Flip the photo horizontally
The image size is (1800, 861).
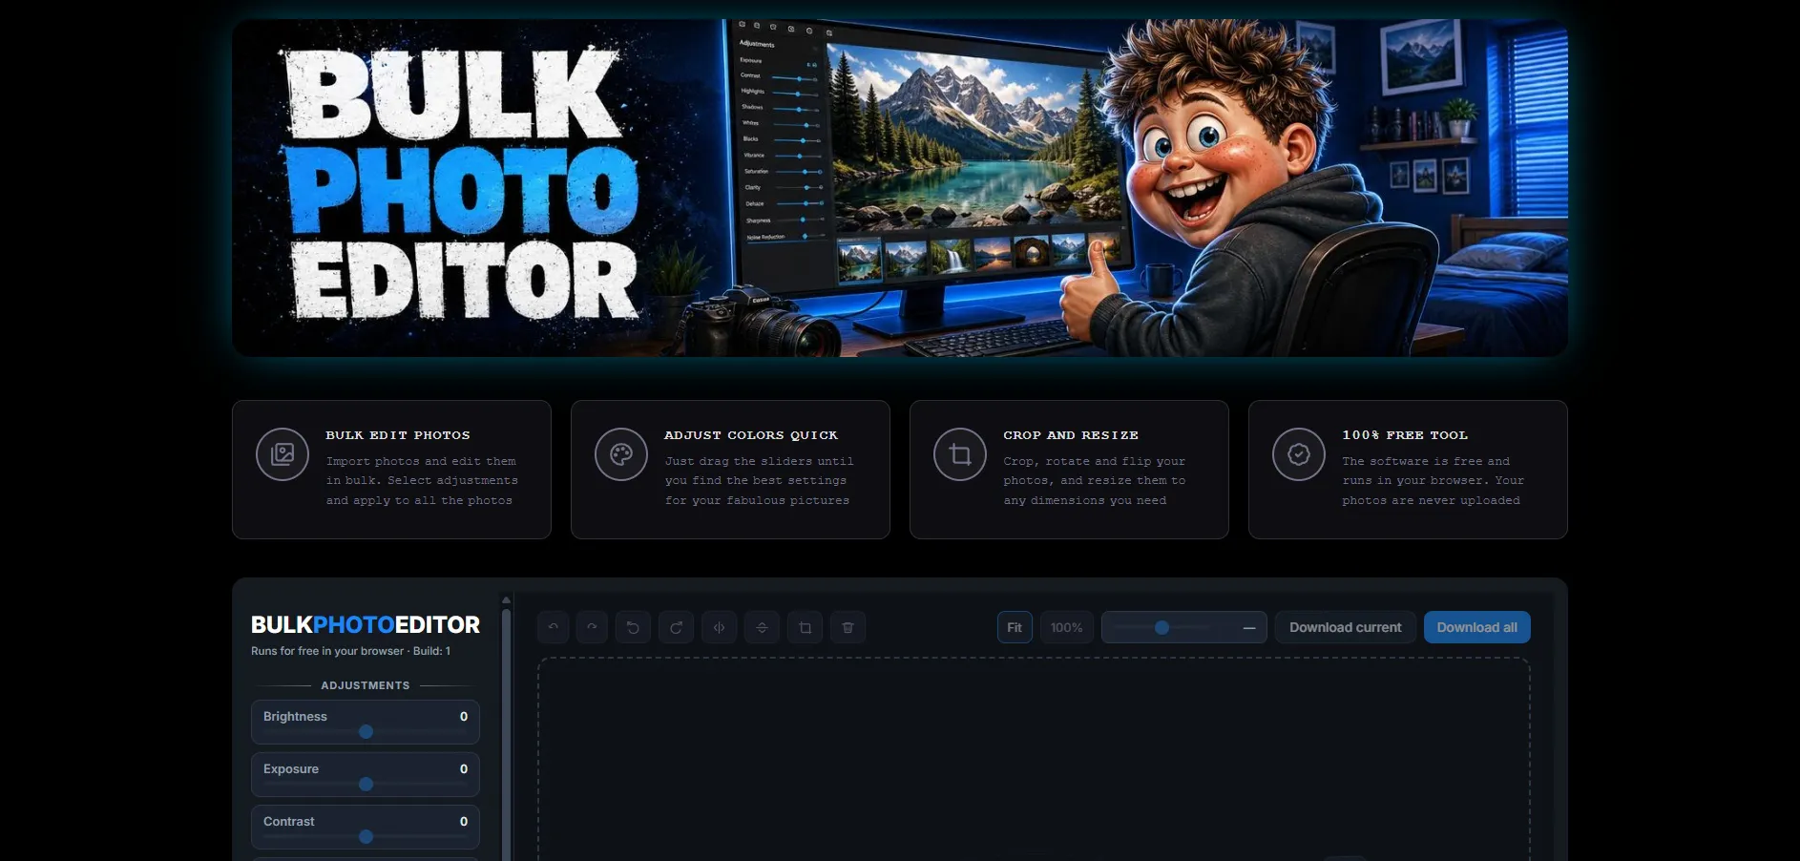point(719,627)
